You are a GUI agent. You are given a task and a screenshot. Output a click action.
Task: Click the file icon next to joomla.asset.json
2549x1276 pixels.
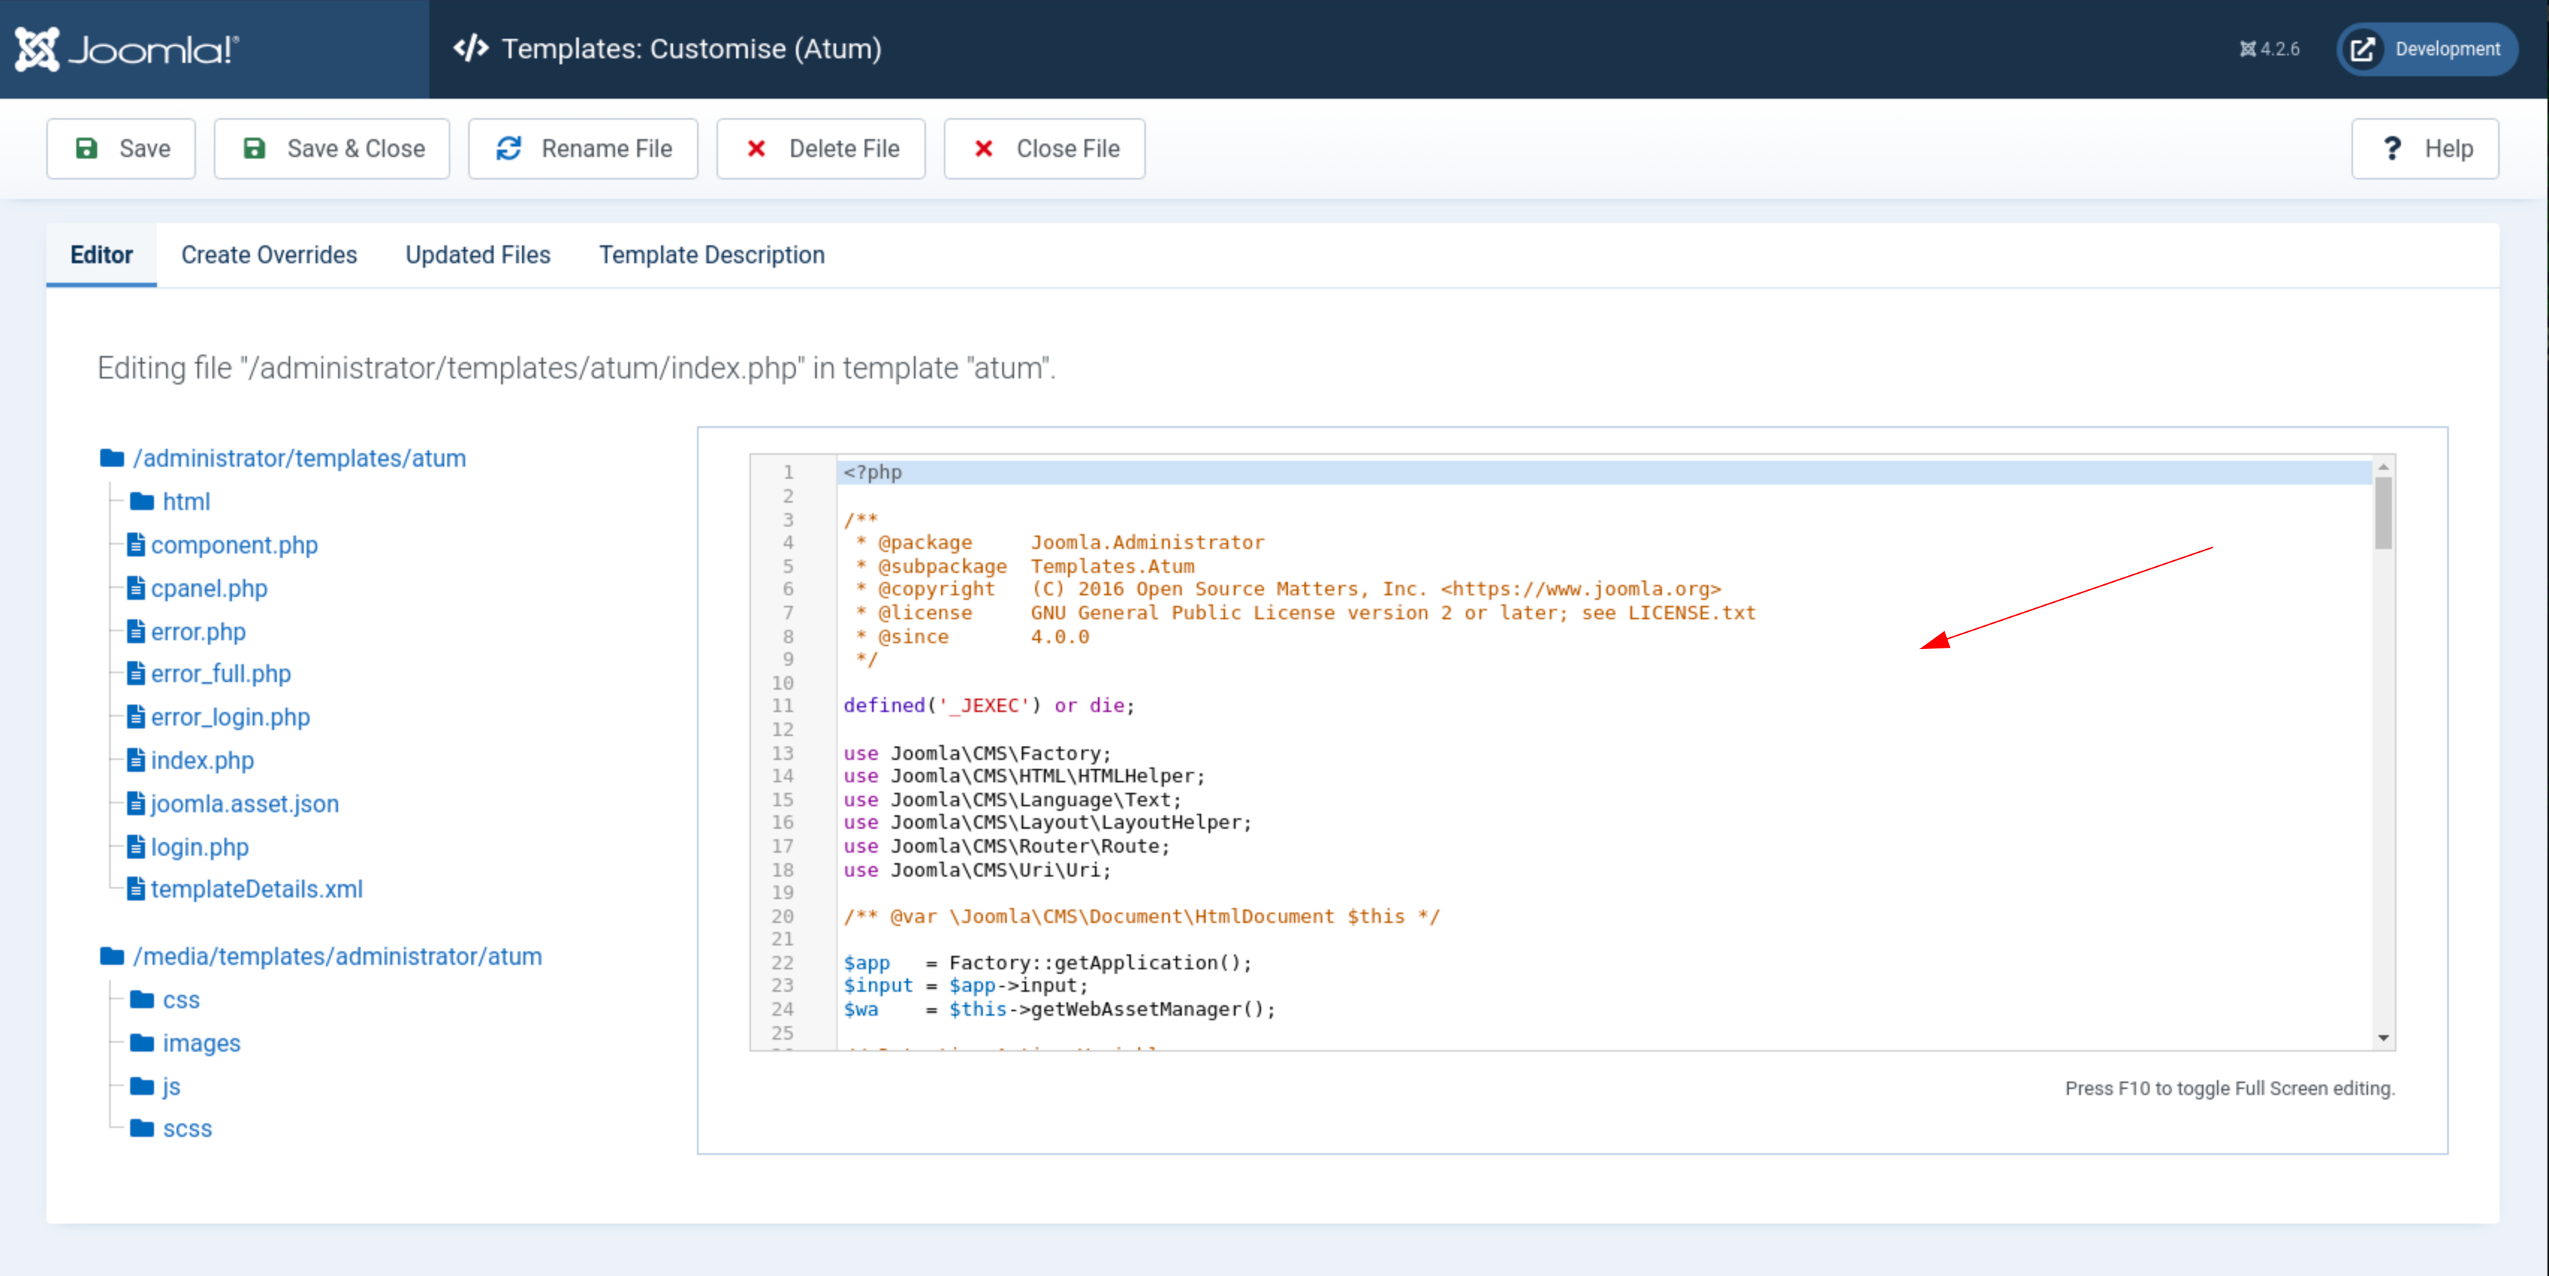(x=137, y=803)
